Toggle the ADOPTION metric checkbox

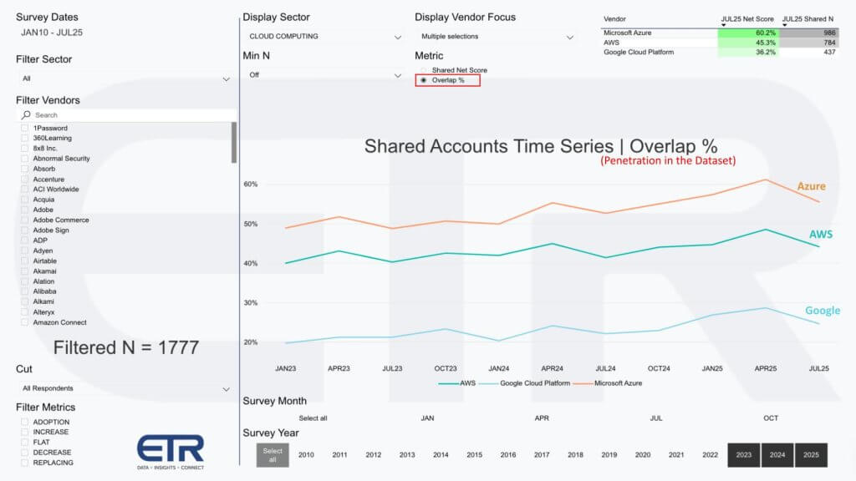coord(24,422)
